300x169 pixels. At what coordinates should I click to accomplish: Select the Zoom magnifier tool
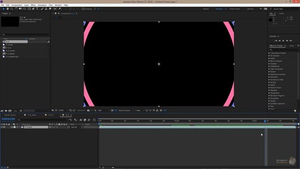coord(11,9)
